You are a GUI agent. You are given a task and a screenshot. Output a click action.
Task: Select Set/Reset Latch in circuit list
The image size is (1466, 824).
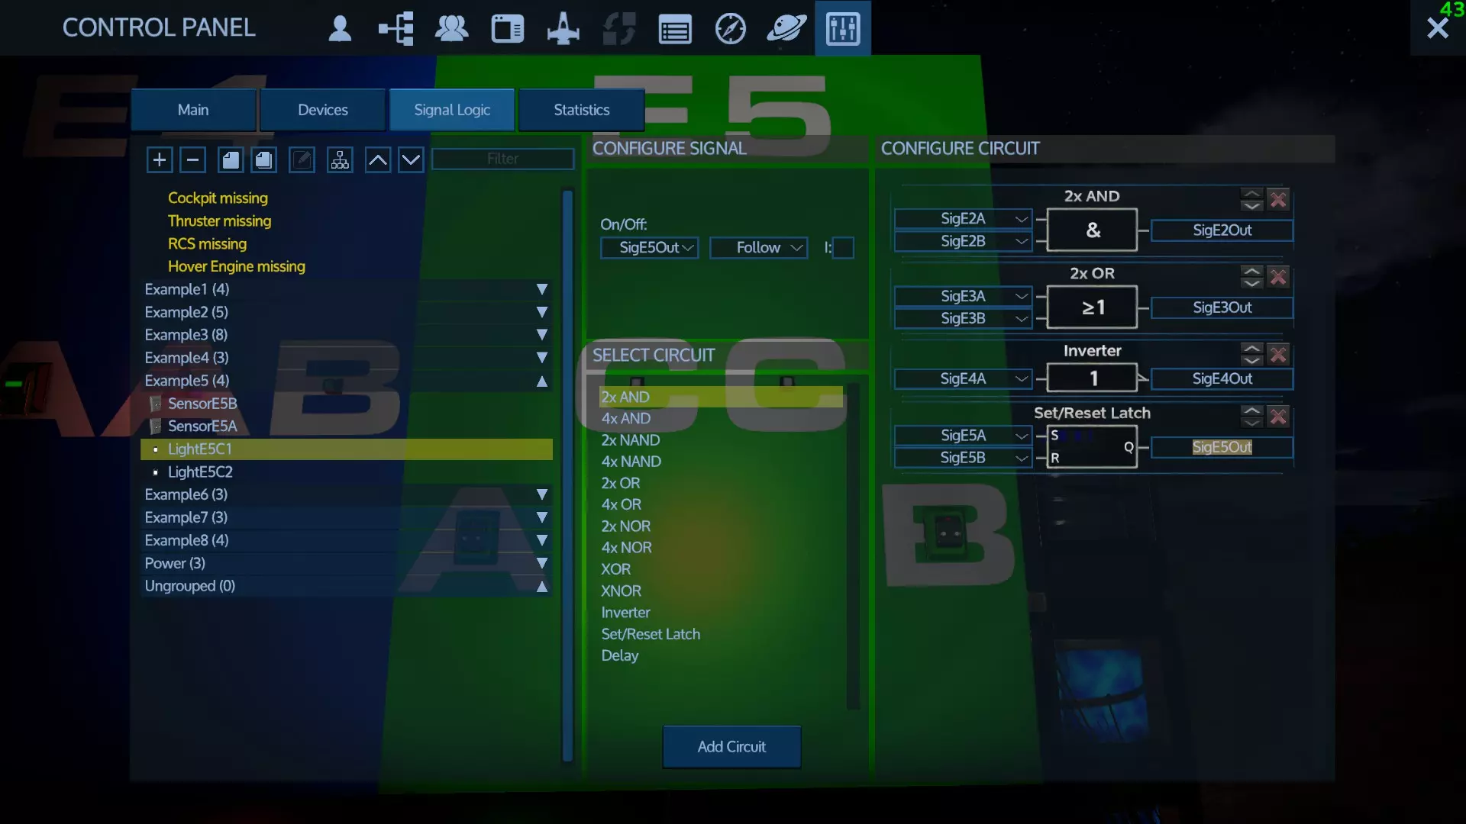pyautogui.click(x=650, y=634)
